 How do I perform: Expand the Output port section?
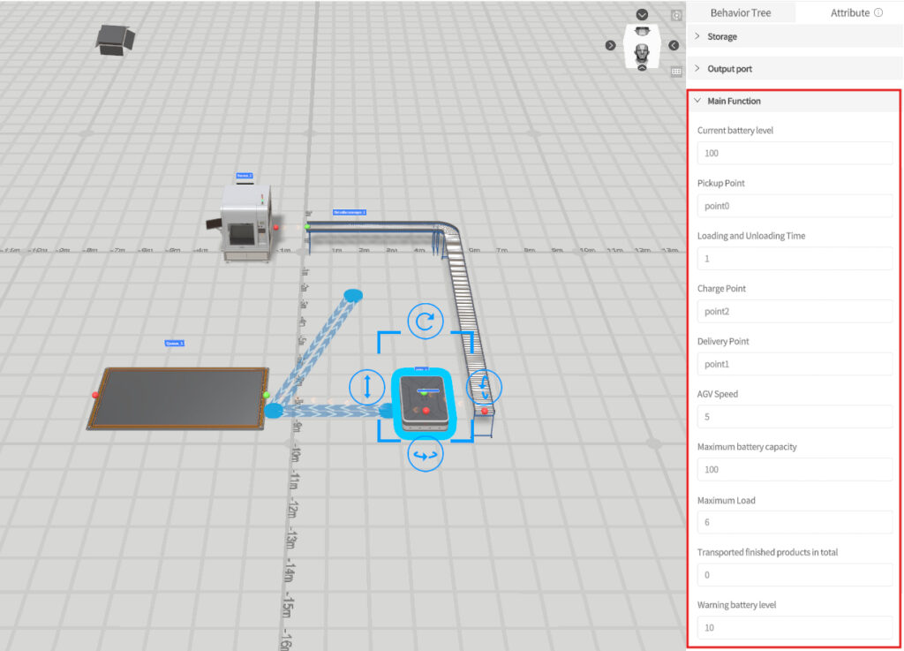point(794,69)
